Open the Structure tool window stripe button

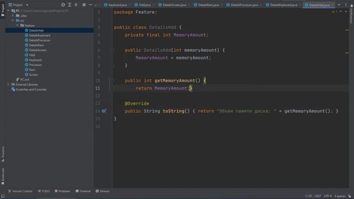pyautogui.click(x=3, y=154)
